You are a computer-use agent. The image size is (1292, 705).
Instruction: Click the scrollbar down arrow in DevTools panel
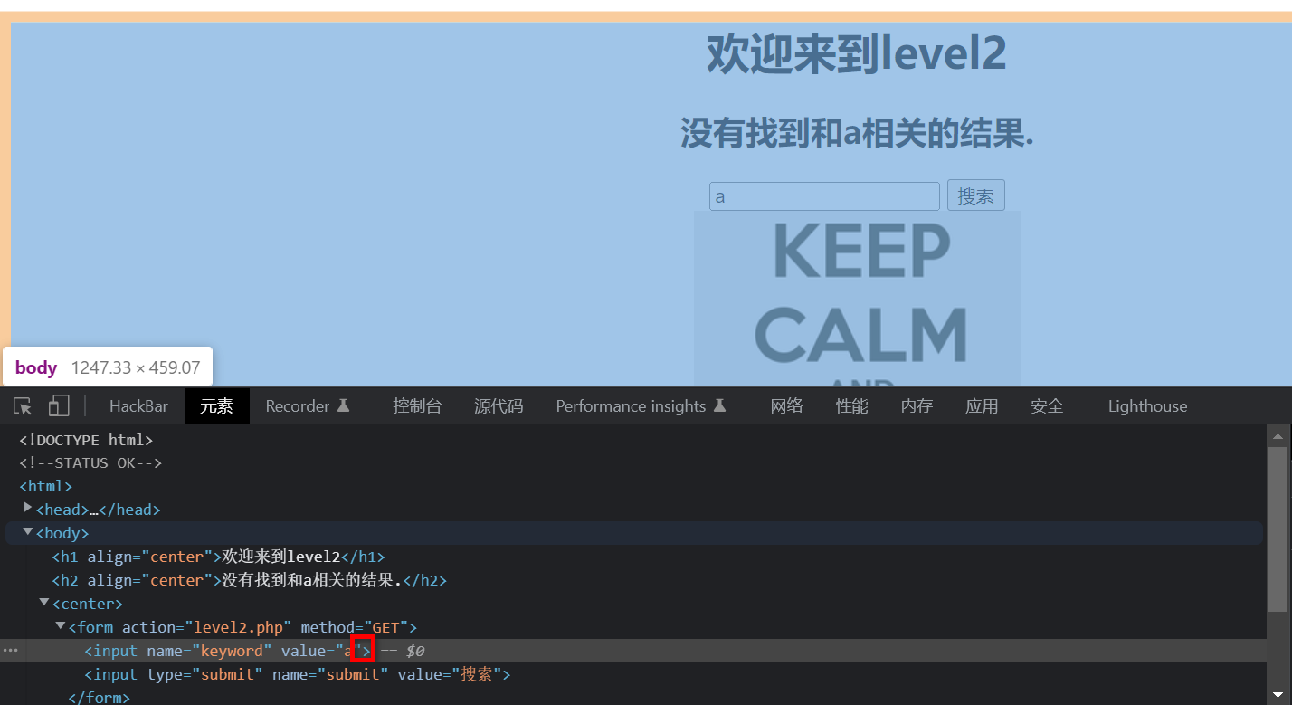[1279, 695]
